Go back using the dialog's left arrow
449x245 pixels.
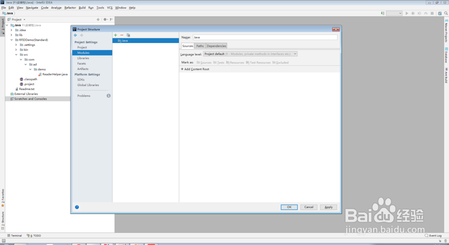[75, 35]
